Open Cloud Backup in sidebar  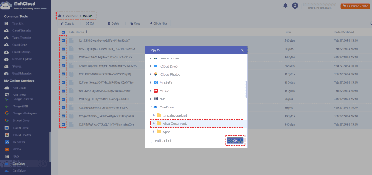point(21,52)
